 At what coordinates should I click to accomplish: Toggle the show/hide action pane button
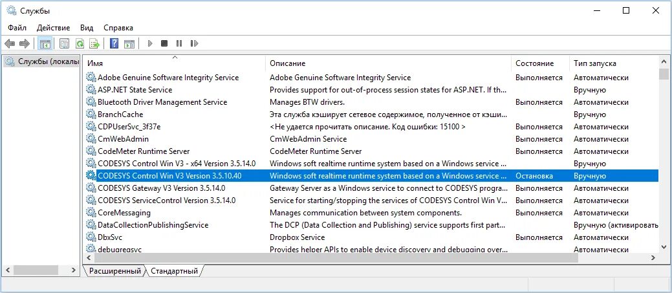click(x=129, y=43)
